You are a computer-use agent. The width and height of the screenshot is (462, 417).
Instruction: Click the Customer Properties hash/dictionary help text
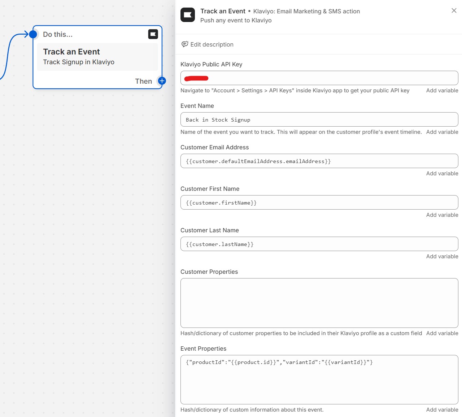301,333
